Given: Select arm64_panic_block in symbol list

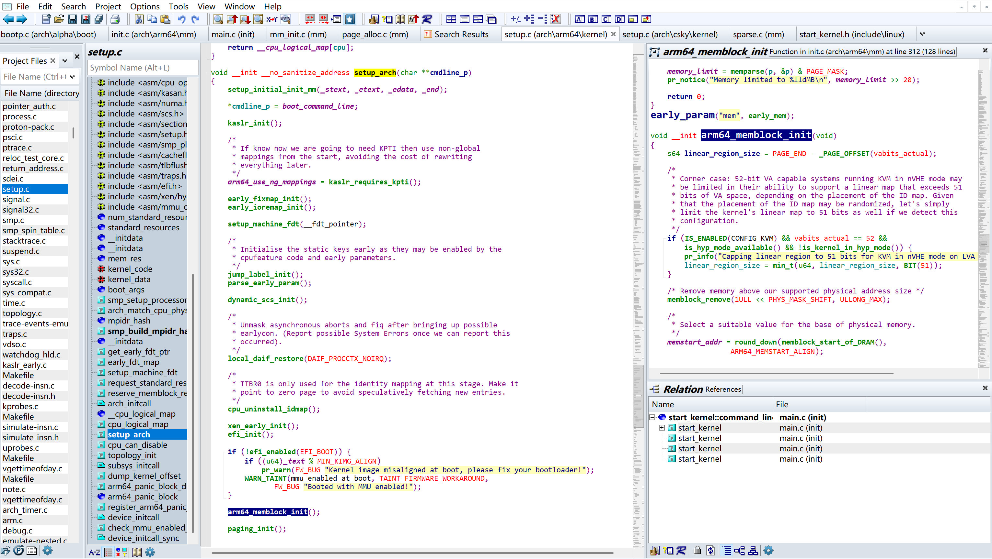Looking at the screenshot, I should tap(143, 496).
